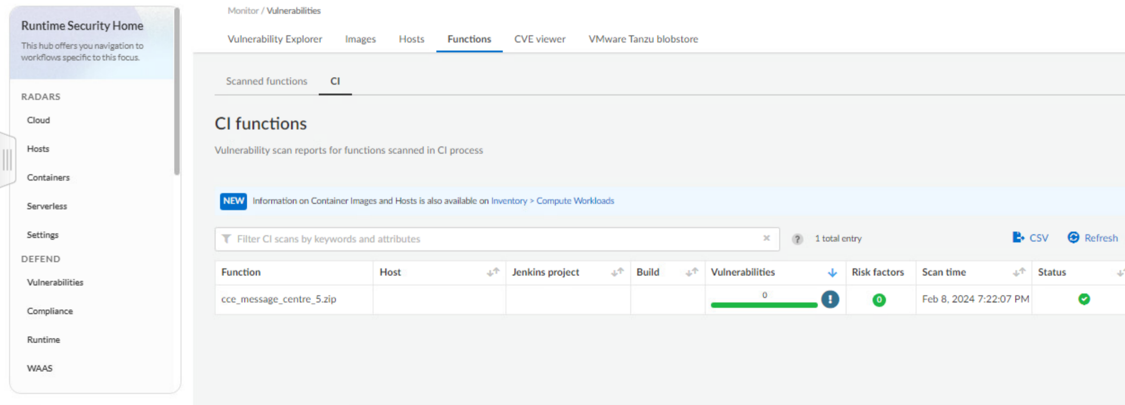The image size is (1125, 405).
Task: Toggle Vulnerabilities column sort order
Action: [x=832, y=273]
